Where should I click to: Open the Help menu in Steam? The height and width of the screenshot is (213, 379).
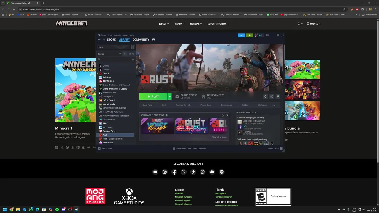point(132,35)
